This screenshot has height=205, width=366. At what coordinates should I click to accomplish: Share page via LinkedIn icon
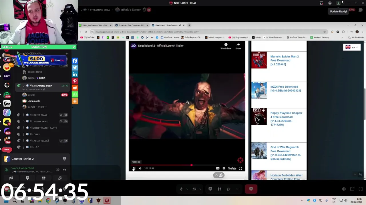point(75,74)
